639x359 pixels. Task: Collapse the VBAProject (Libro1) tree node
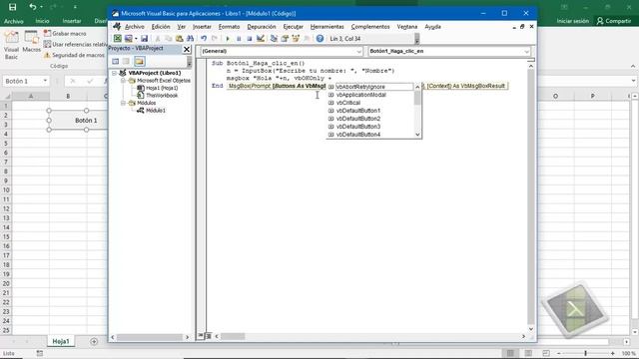coord(115,73)
